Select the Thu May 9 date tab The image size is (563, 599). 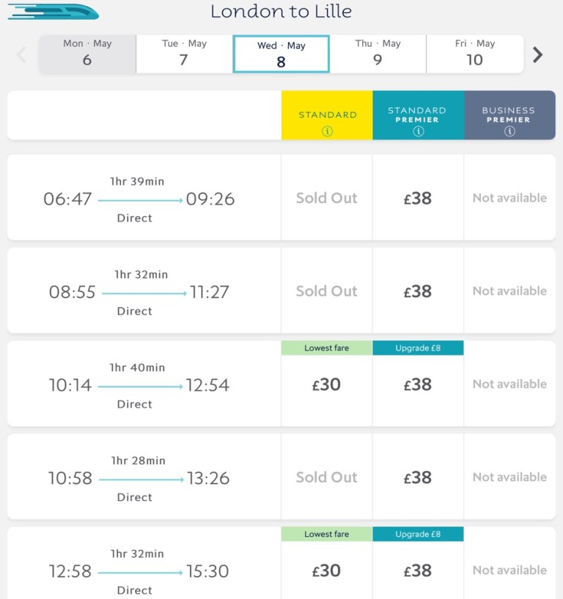click(378, 54)
